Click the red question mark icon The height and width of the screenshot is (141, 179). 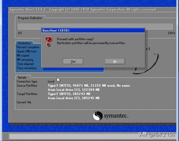(48, 41)
